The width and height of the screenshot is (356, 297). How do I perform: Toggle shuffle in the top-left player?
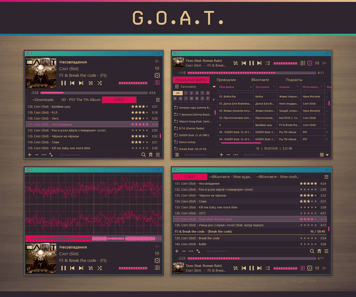(99, 83)
